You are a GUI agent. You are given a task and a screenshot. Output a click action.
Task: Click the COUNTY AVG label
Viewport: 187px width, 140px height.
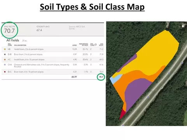[43, 26]
